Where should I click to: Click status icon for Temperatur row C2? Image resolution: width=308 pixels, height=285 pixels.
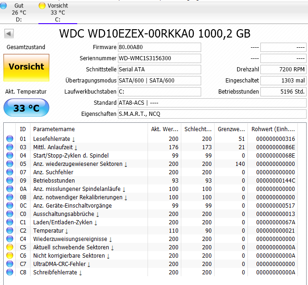tap(10, 230)
